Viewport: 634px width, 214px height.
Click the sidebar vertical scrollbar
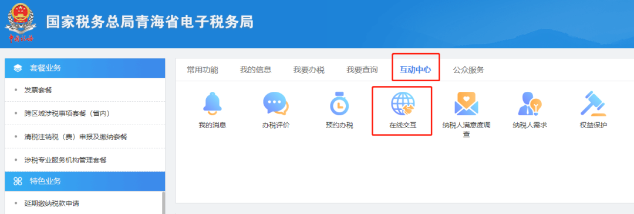(x=163, y=203)
